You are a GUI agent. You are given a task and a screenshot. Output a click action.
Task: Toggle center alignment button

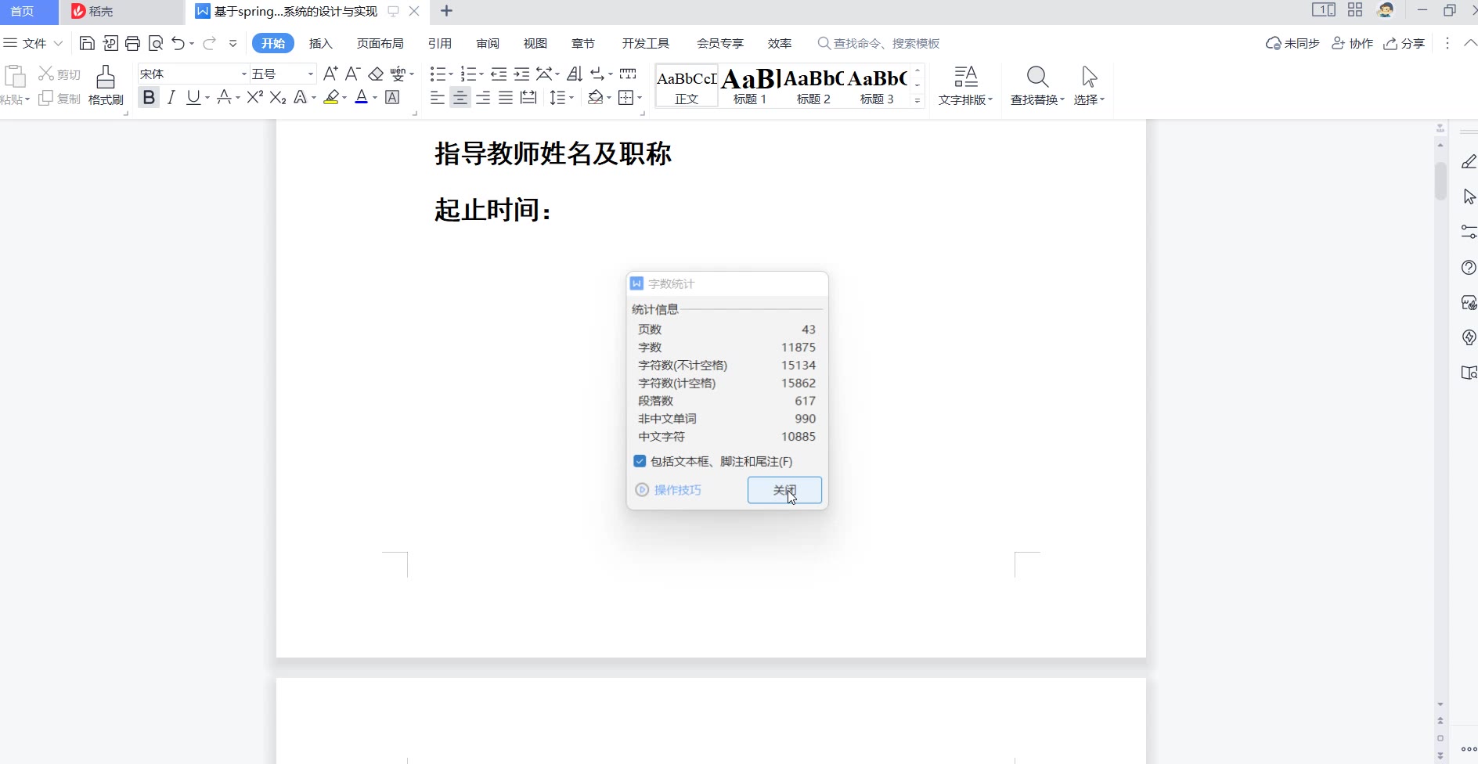[x=460, y=97]
